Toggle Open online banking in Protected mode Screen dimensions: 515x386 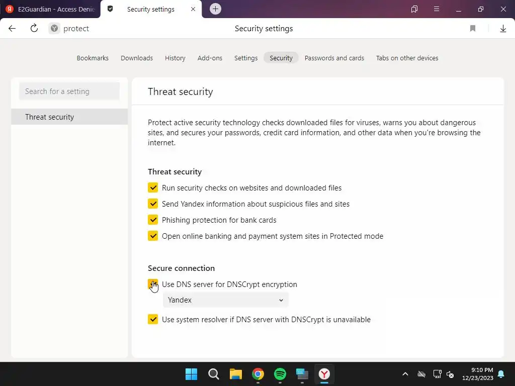point(153,236)
